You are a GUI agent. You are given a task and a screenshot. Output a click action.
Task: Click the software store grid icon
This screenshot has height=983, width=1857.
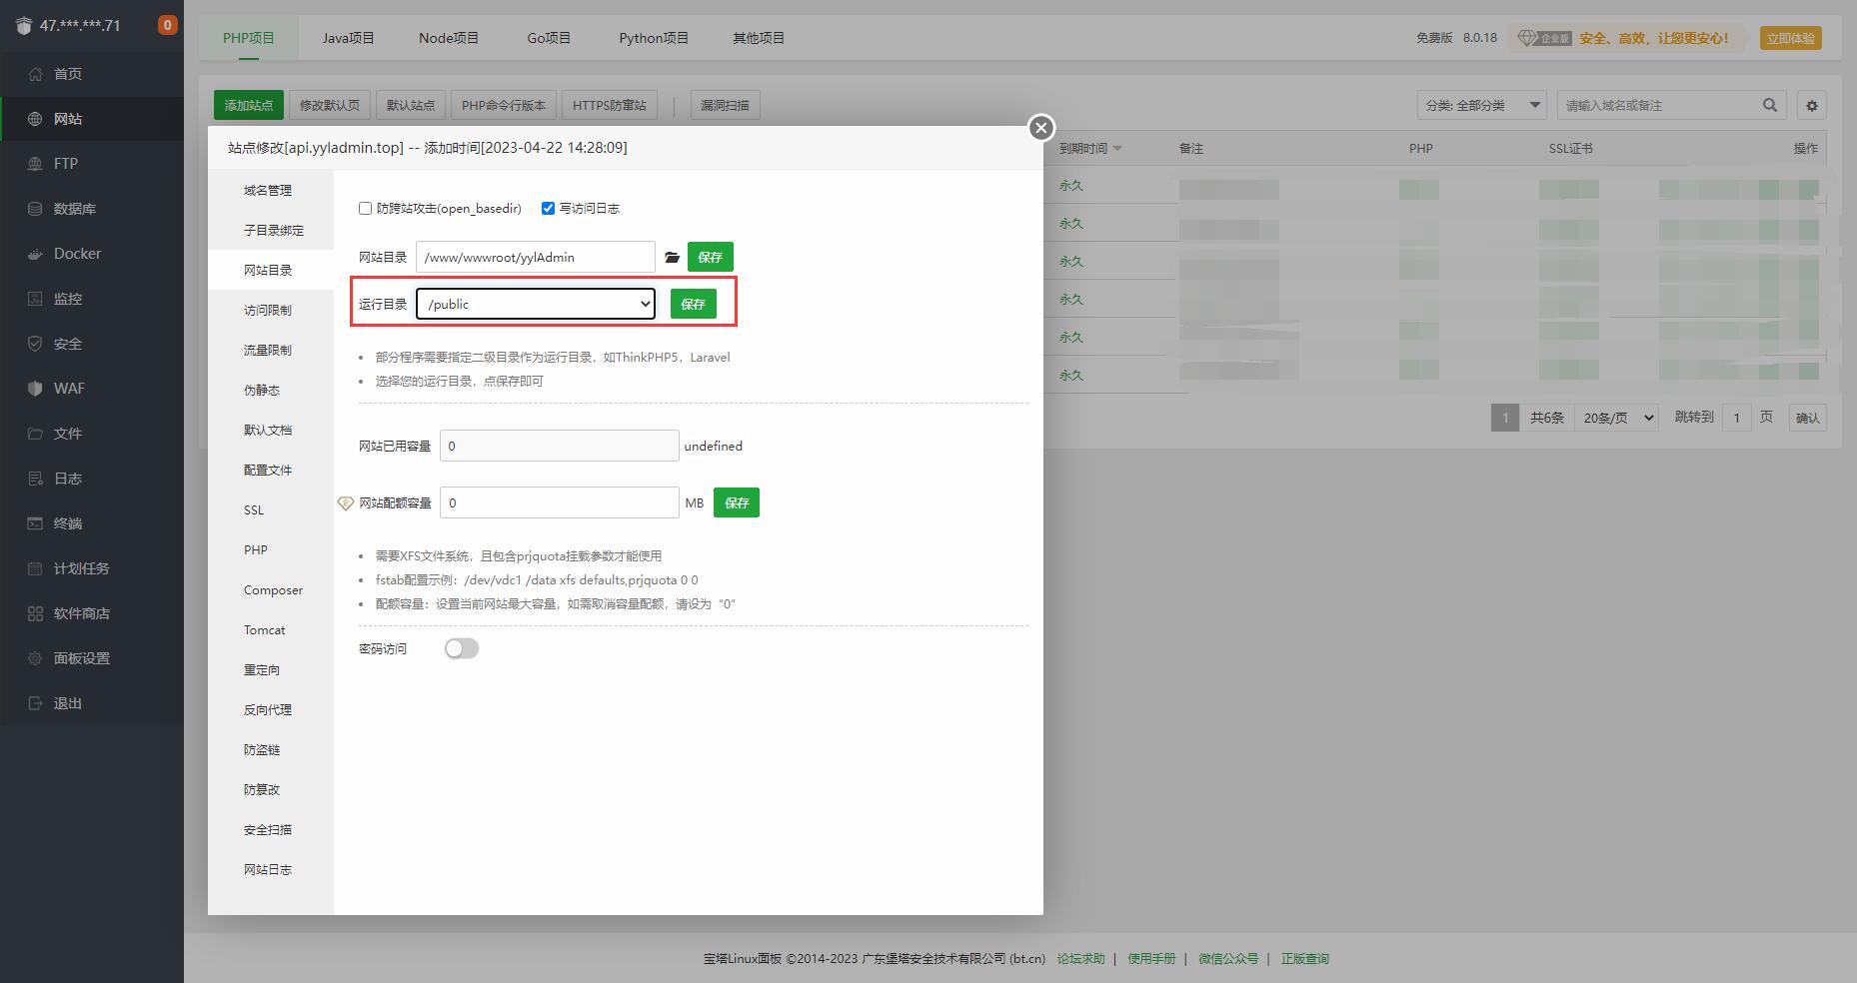[35, 613]
